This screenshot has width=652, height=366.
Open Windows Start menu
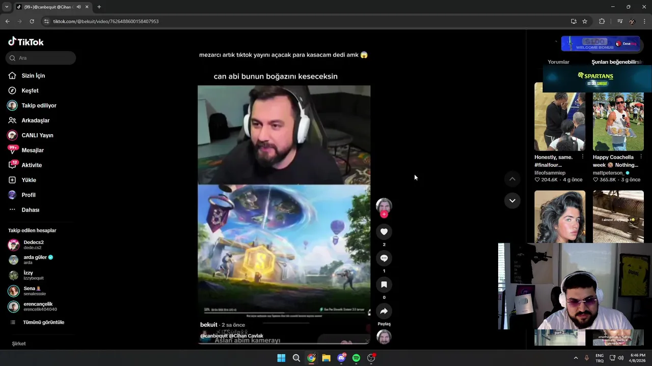[281, 358]
